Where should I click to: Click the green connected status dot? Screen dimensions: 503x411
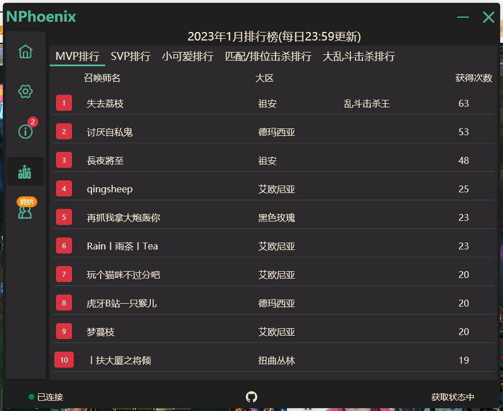(31, 397)
